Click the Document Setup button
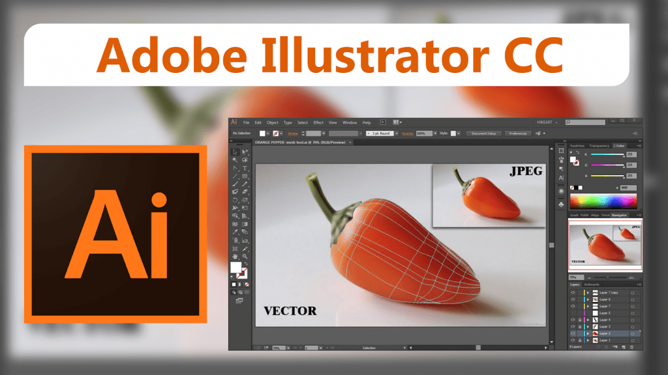 (484, 133)
